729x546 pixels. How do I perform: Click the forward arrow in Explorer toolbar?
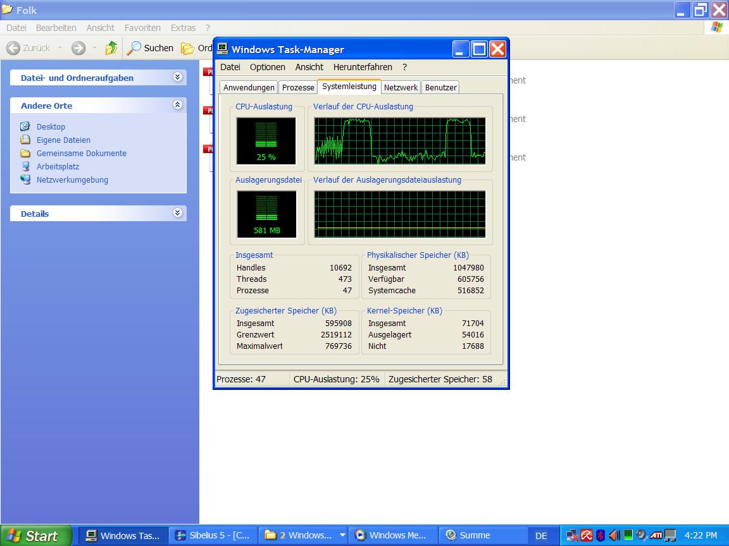tap(78, 48)
